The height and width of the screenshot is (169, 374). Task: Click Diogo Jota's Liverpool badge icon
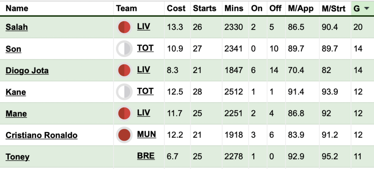[x=124, y=70]
